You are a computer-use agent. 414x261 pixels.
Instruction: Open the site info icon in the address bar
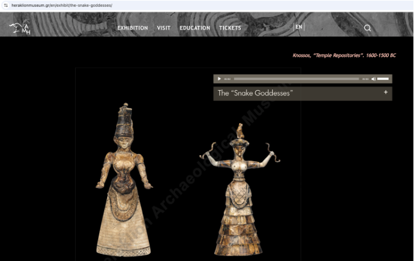[x=6, y=5]
